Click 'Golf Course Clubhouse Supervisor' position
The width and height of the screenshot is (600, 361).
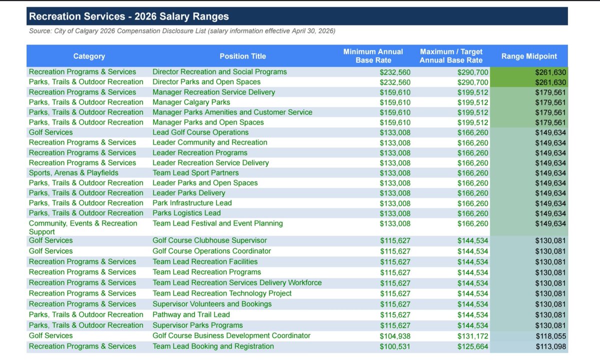pos(209,240)
